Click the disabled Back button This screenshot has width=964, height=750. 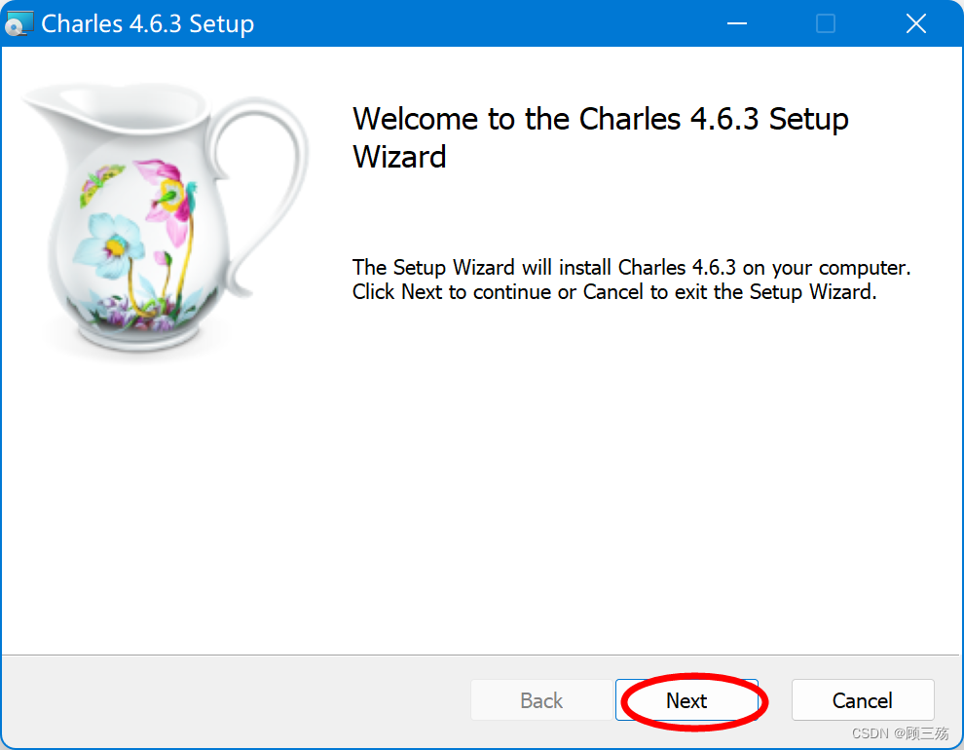[541, 700]
